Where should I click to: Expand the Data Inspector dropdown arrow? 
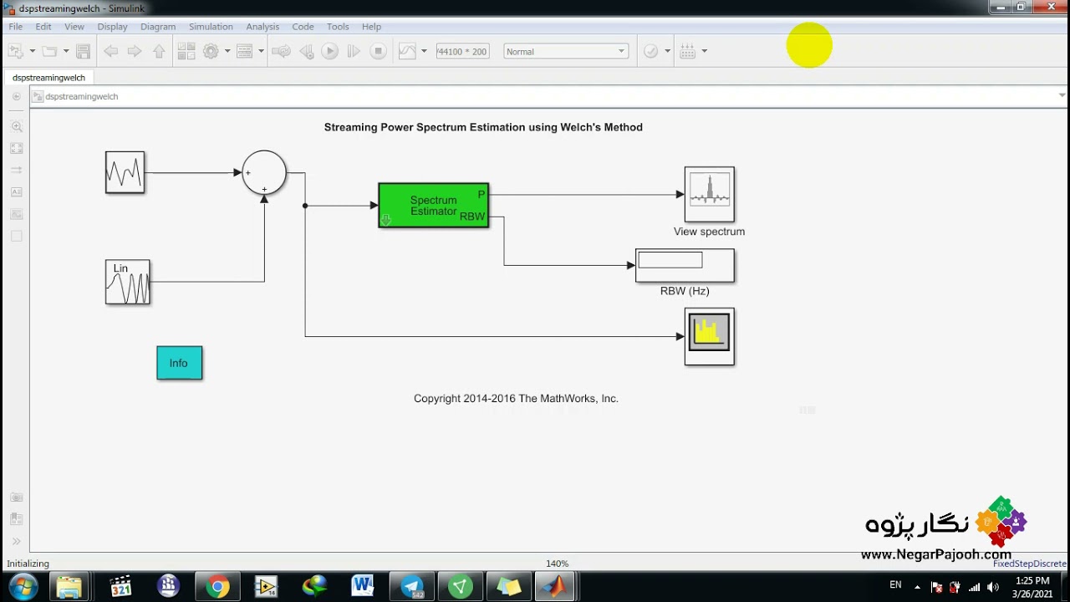[x=424, y=51]
